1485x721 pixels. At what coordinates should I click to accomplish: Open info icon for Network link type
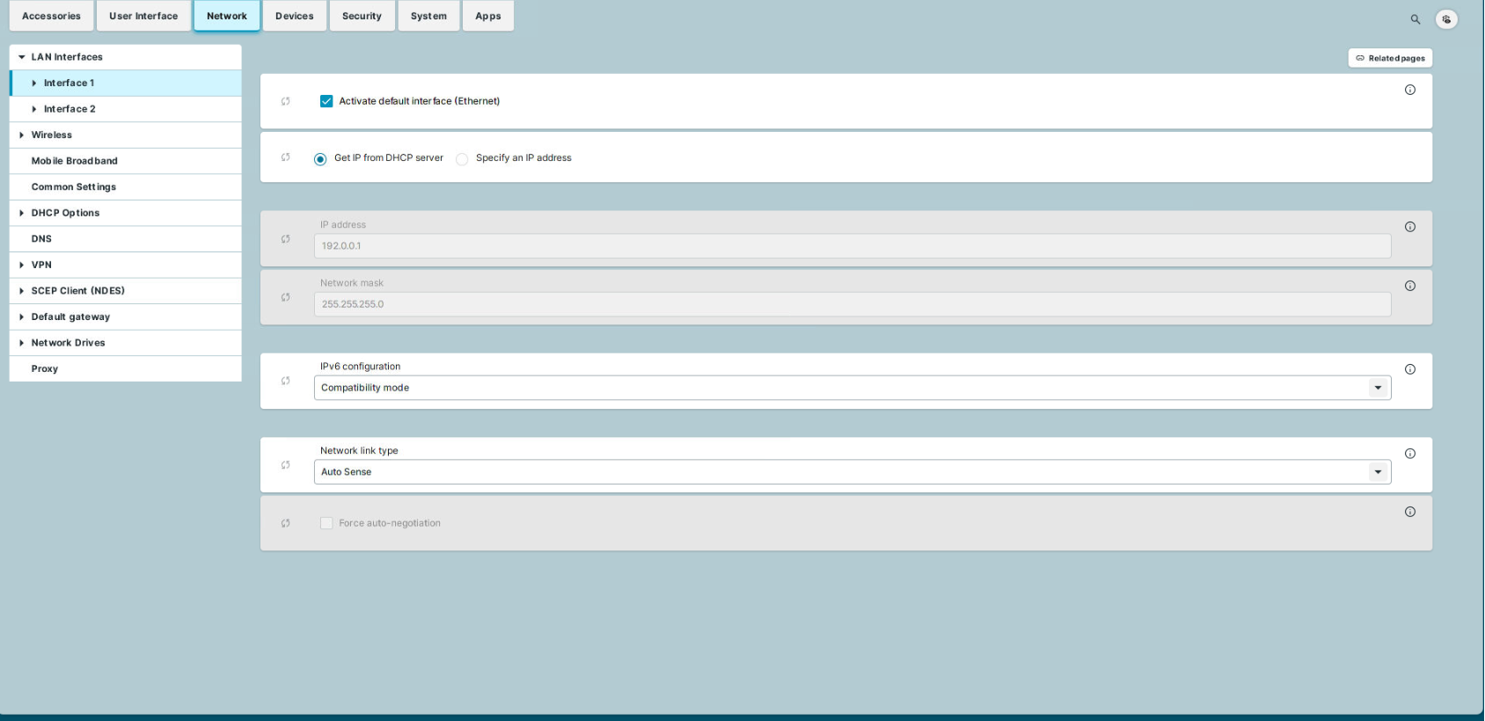(1410, 454)
